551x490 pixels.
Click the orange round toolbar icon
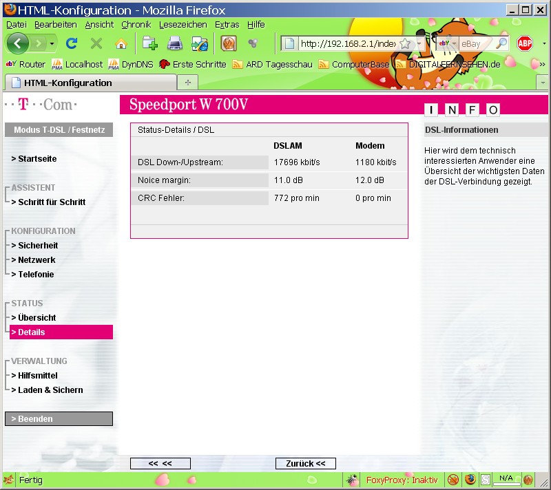[x=229, y=43]
